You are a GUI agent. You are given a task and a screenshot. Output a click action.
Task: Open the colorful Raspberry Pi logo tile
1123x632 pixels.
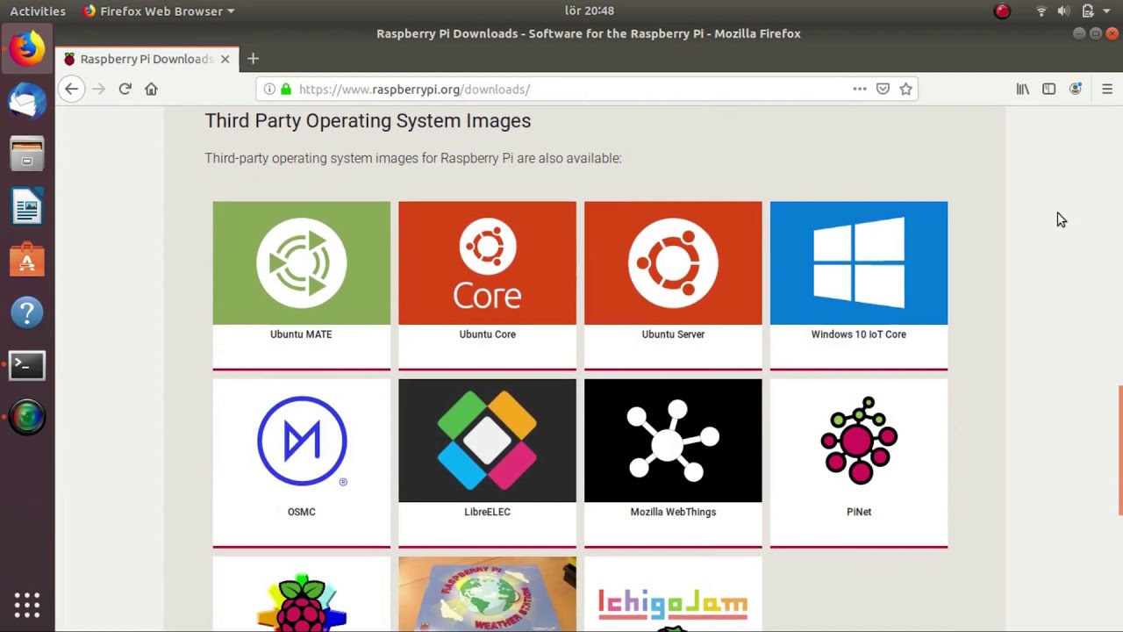click(x=301, y=594)
